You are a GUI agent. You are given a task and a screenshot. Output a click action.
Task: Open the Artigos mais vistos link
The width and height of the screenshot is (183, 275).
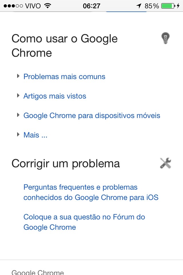[55, 96]
